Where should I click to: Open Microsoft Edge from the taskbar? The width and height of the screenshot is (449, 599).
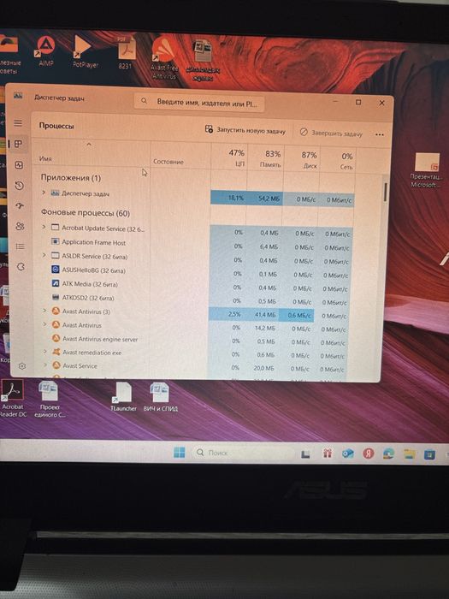pyautogui.click(x=388, y=454)
